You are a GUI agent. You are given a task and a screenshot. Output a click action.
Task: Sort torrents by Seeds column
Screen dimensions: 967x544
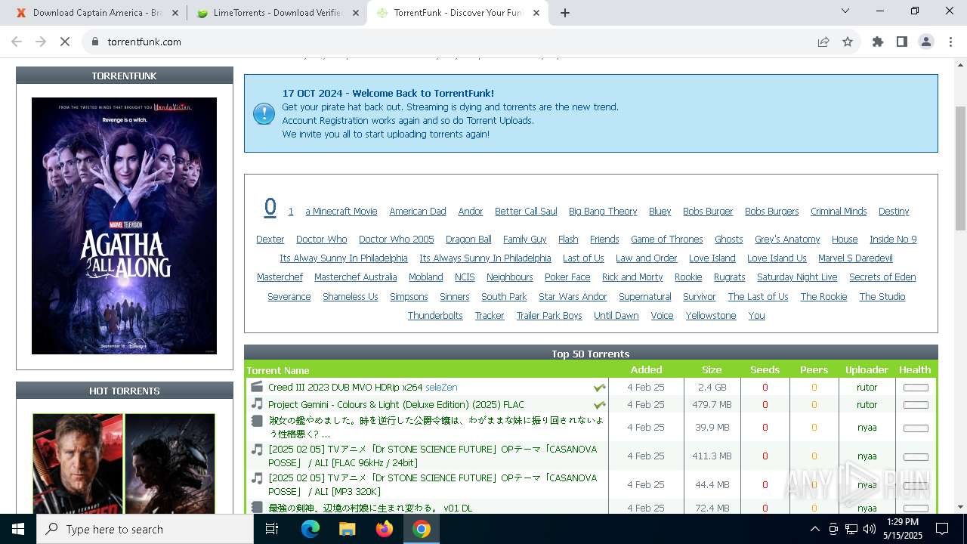[765, 370]
